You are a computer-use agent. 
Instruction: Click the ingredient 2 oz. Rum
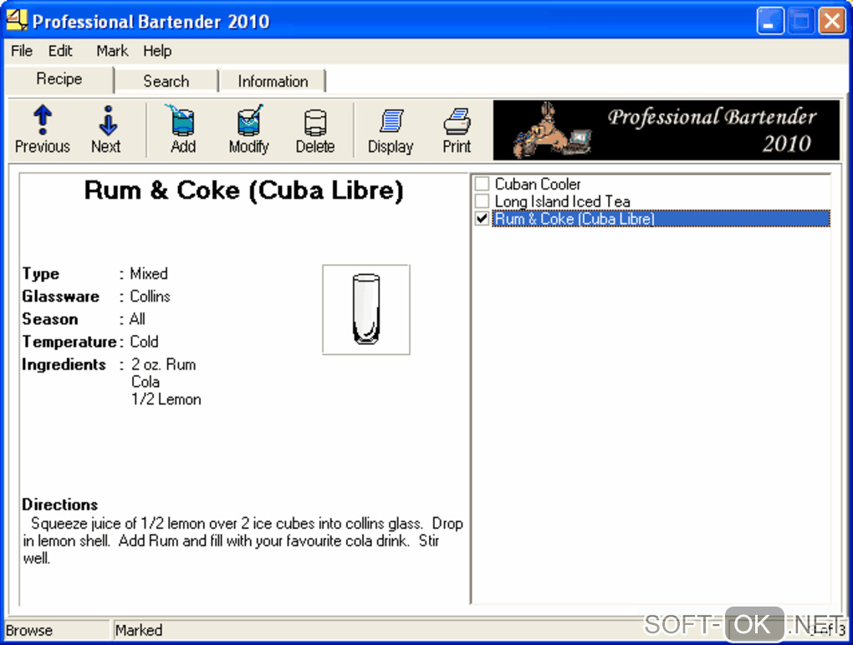(x=163, y=364)
